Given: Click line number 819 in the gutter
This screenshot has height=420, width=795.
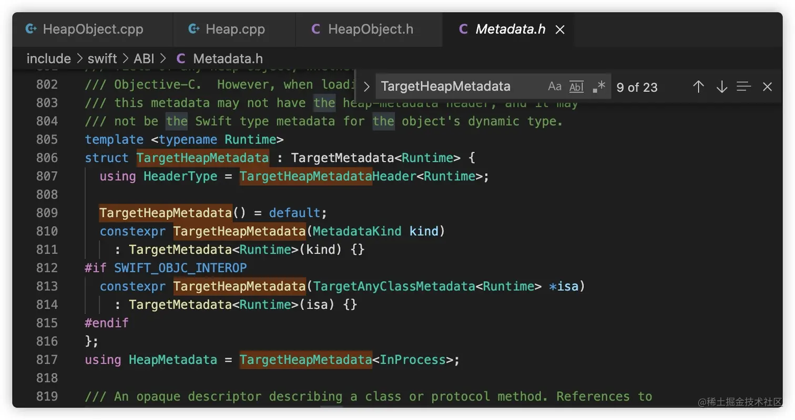Looking at the screenshot, I should pos(47,397).
